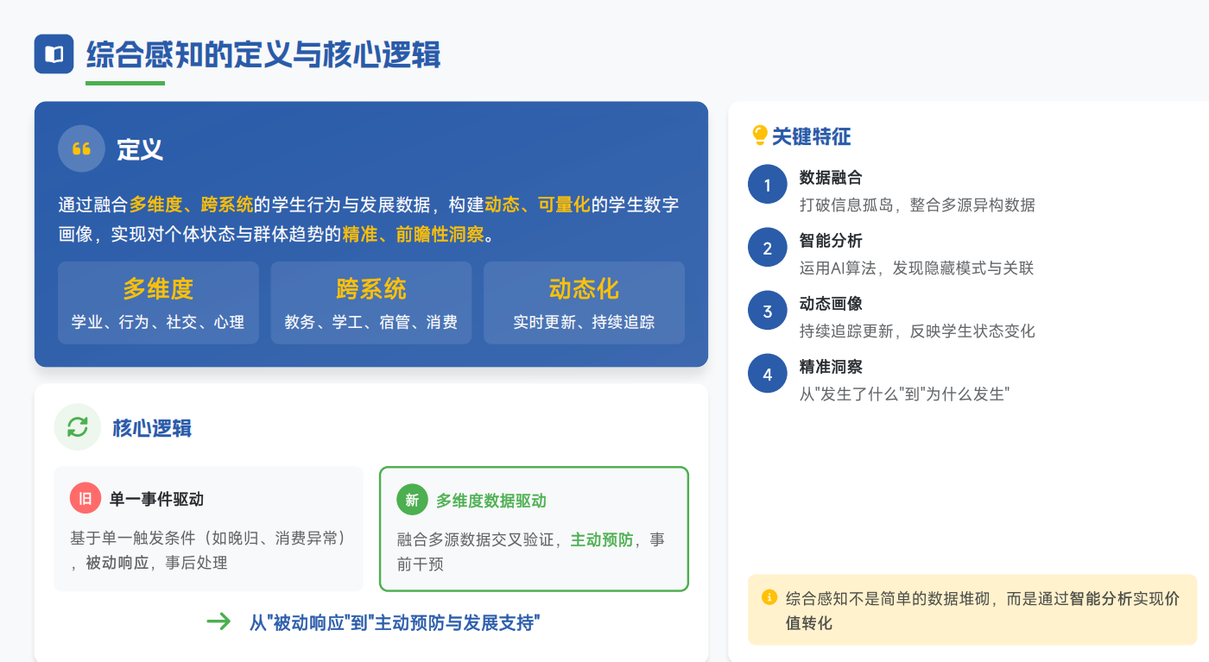Click the book icon beside the page title
The image size is (1209, 662).
(x=54, y=54)
